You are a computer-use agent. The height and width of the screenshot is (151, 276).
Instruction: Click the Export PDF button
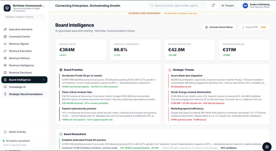[x=254, y=27]
